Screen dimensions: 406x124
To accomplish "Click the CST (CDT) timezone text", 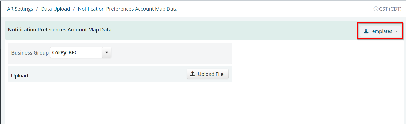I will (390, 9).
